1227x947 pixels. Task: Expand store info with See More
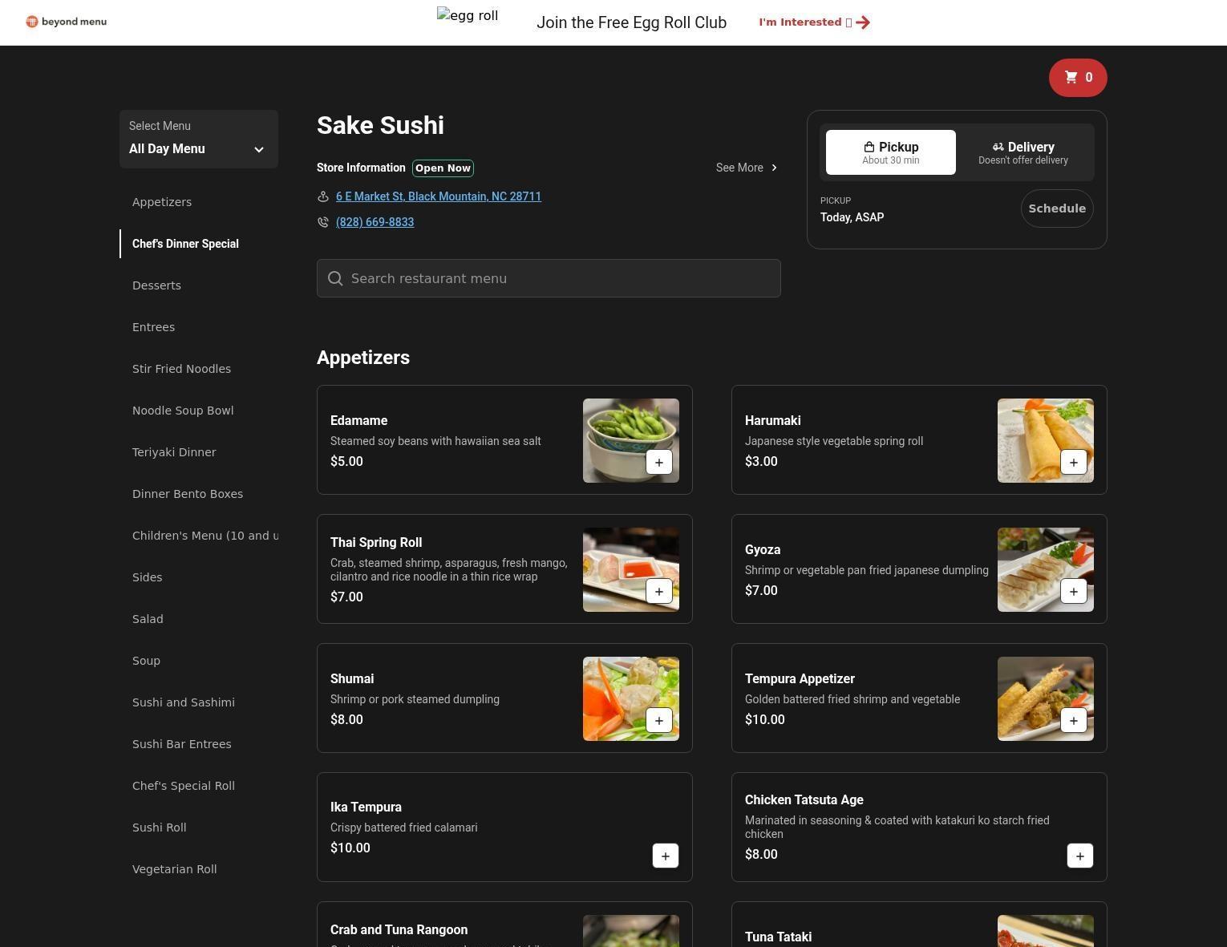pyautogui.click(x=746, y=168)
